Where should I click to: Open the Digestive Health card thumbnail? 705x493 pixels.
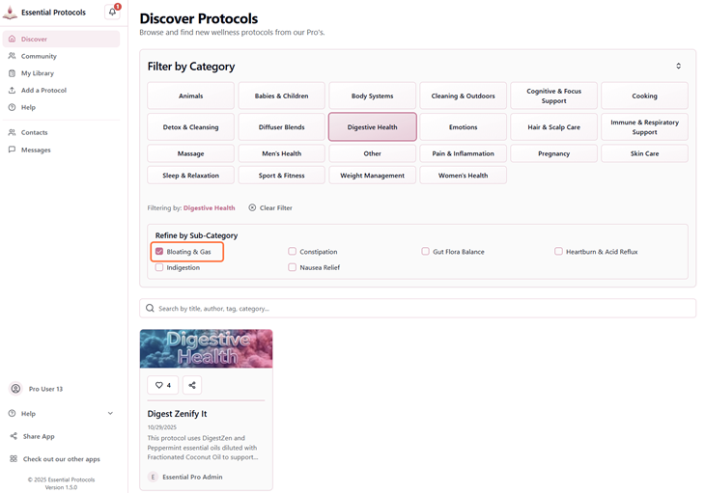point(206,348)
